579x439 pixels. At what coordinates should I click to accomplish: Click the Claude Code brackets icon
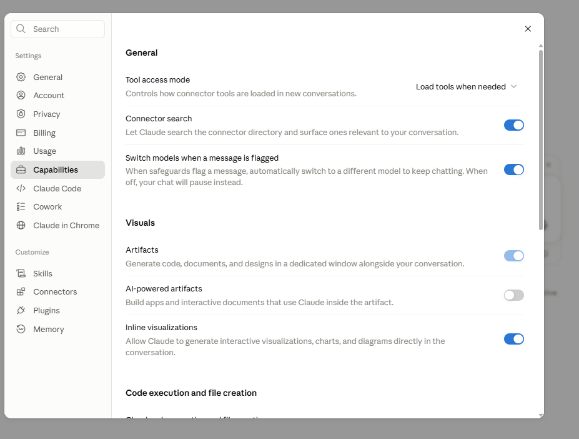click(x=21, y=188)
